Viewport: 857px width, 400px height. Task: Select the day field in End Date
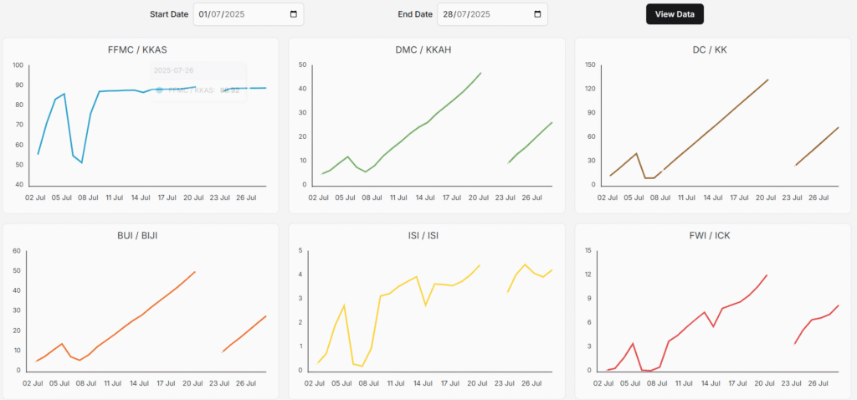(449, 14)
